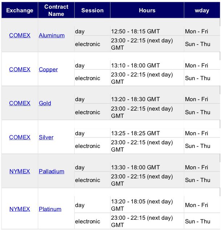The height and width of the screenshot is (231, 222).
Task: Click the NYMEX link in the Platinum row
Action: [x=20, y=209]
